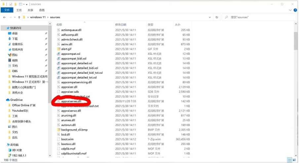Go up one folder level arrow

19,17
